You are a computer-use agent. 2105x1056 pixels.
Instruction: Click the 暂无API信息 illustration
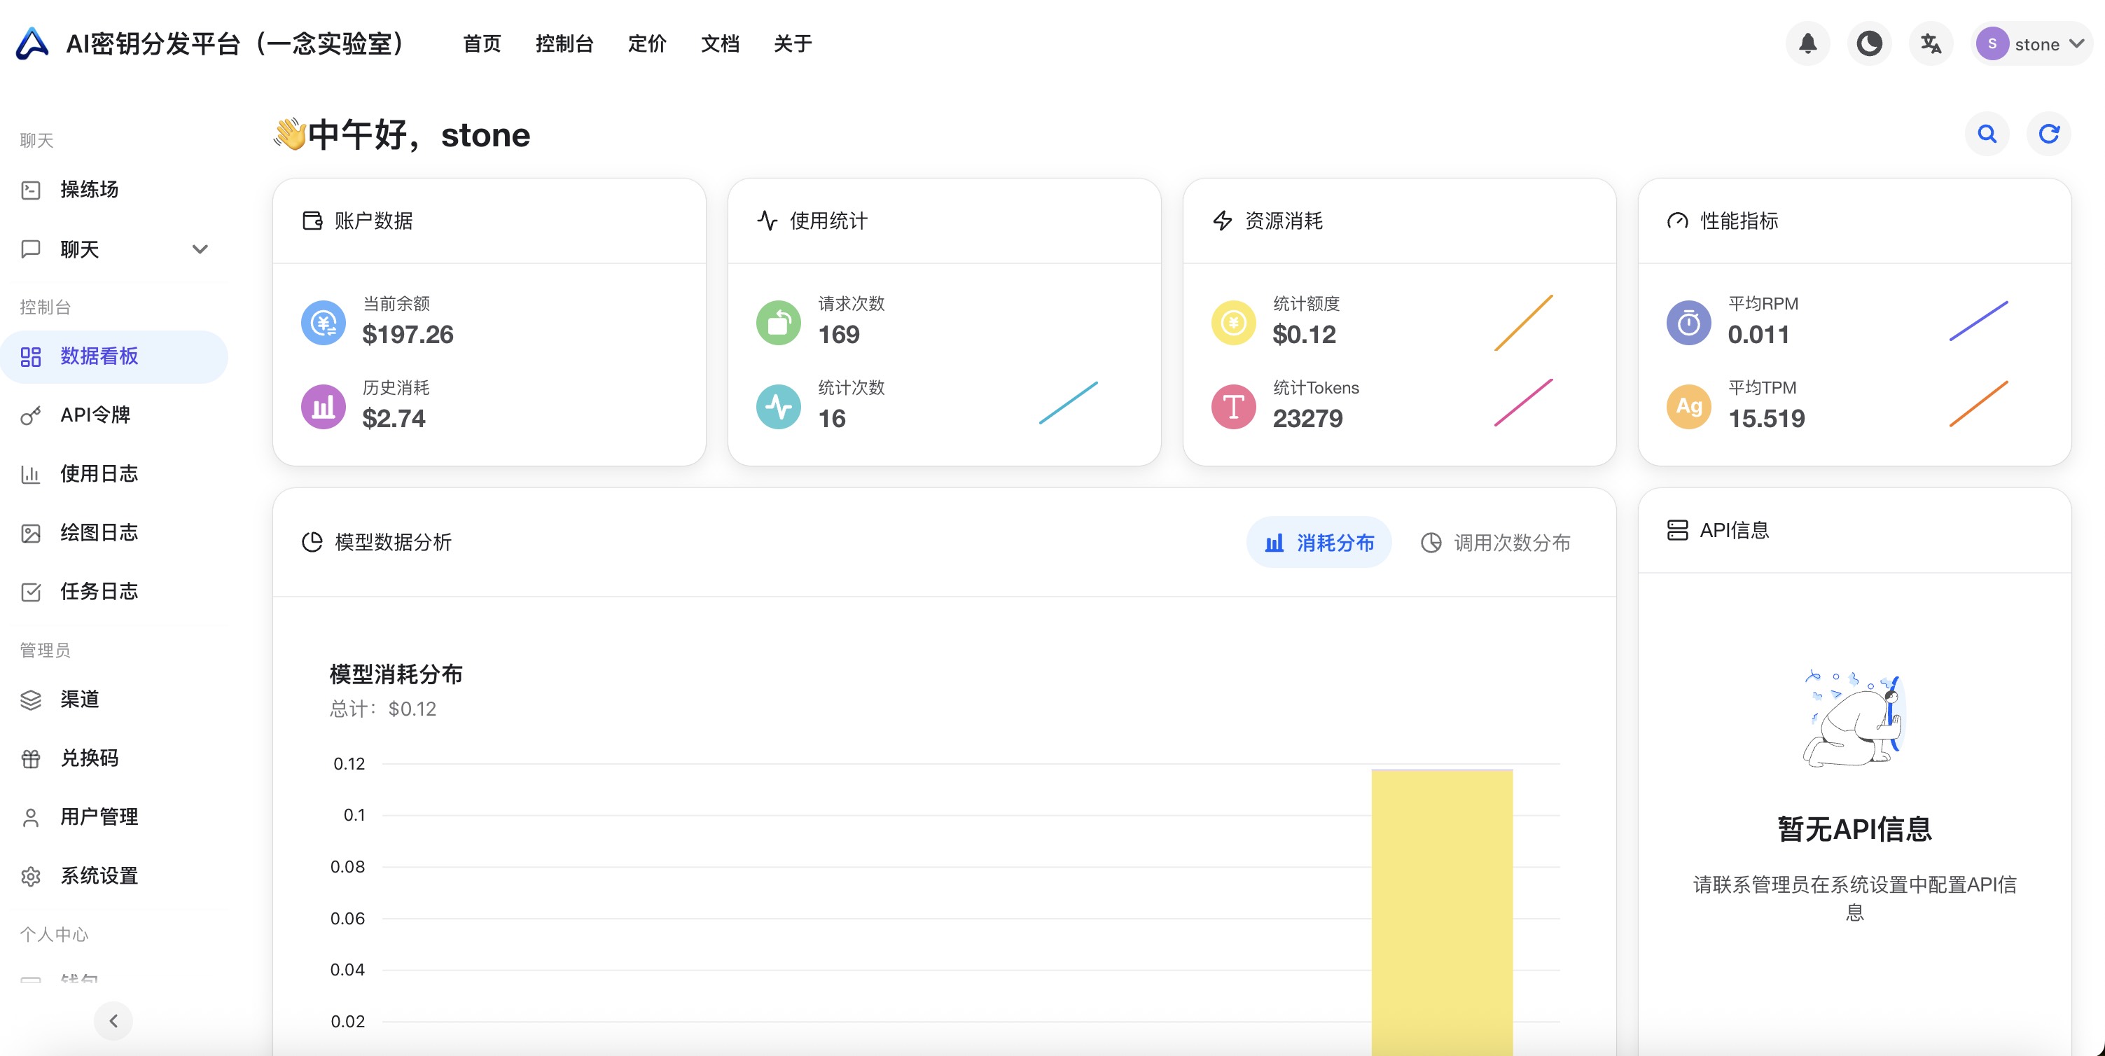point(1854,718)
